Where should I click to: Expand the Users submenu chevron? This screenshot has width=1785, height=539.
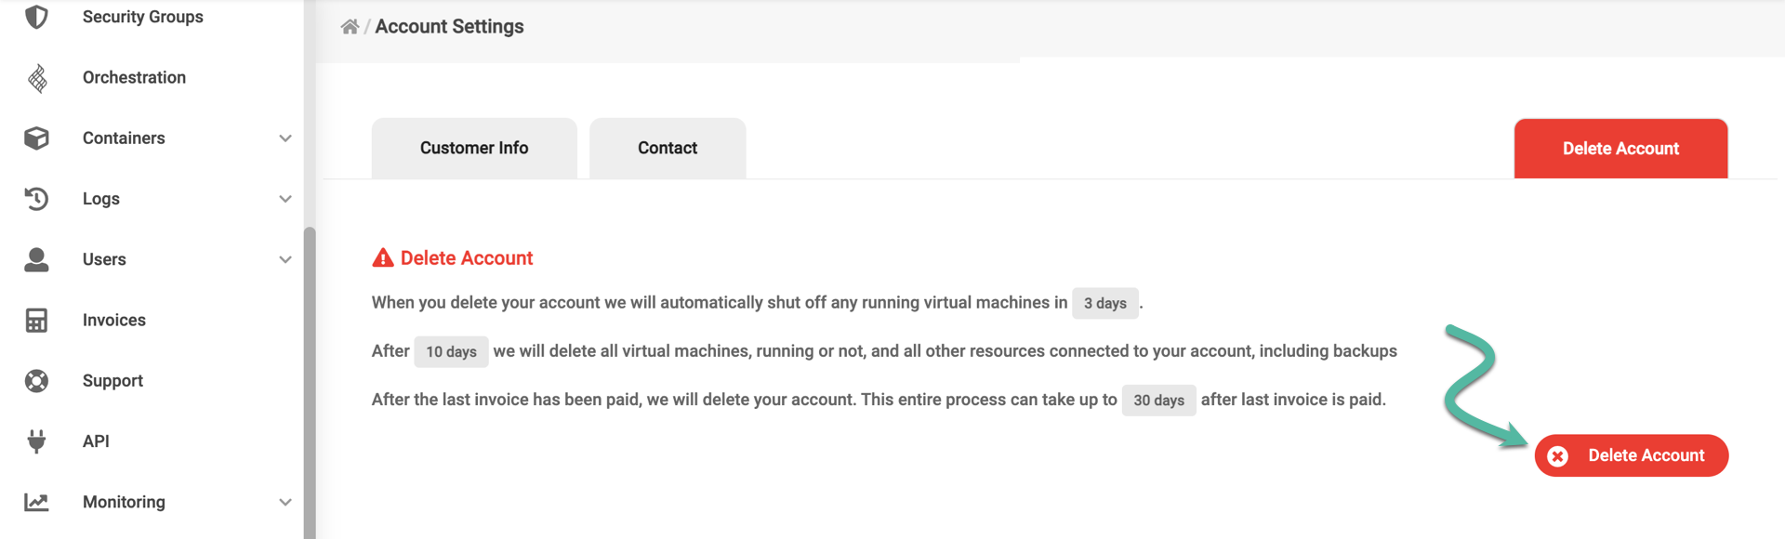click(285, 259)
